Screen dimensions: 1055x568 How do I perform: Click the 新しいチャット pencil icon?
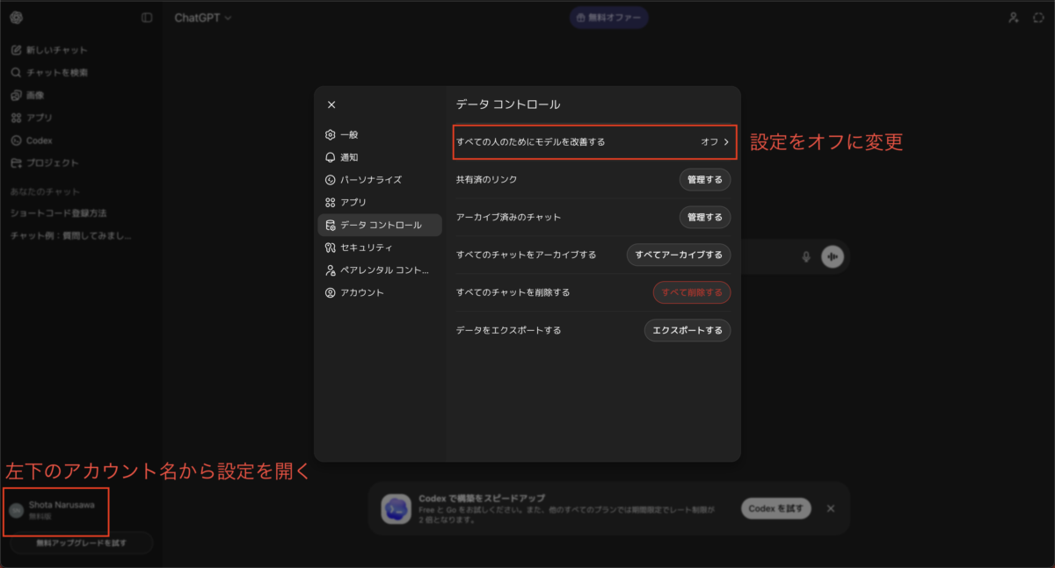tap(17, 50)
